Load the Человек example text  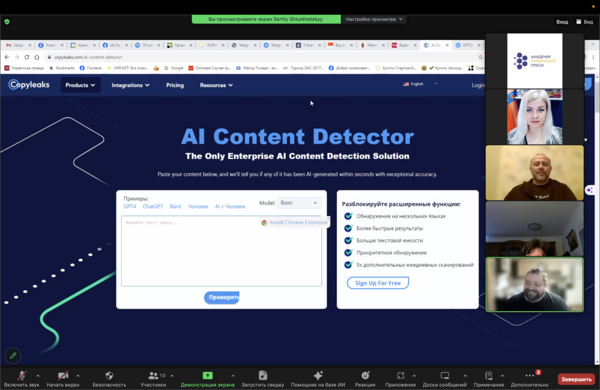[x=198, y=206]
